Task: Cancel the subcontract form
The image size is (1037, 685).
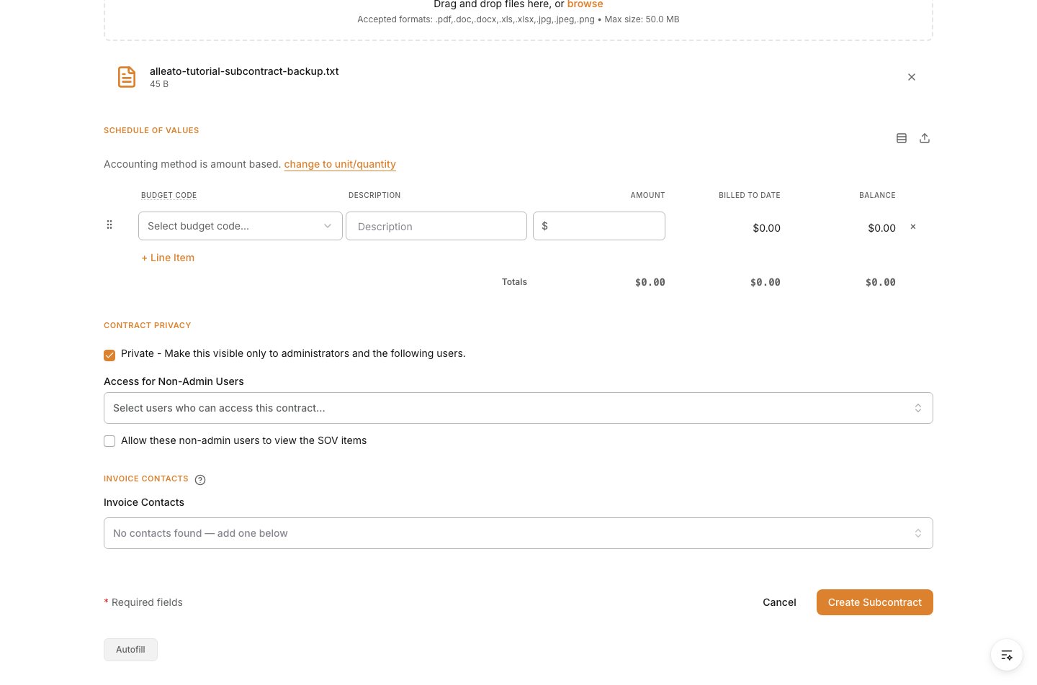Action: [779, 602]
